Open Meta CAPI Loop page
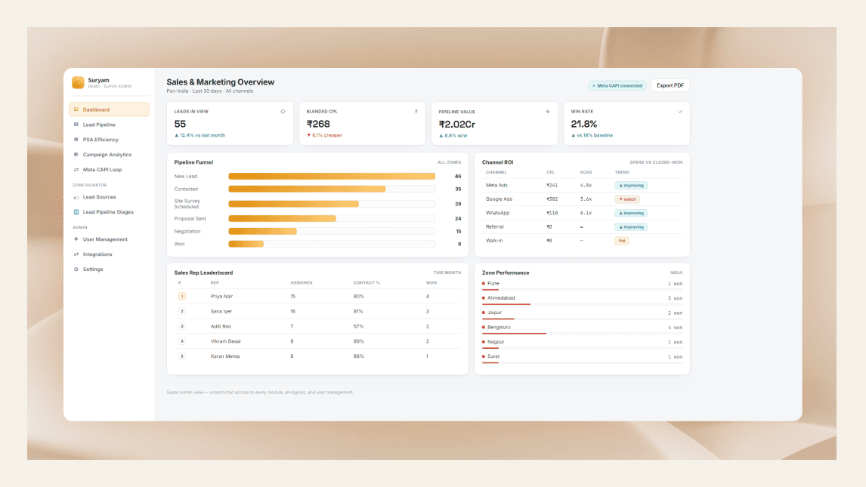This screenshot has width=866, height=487. point(109,169)
